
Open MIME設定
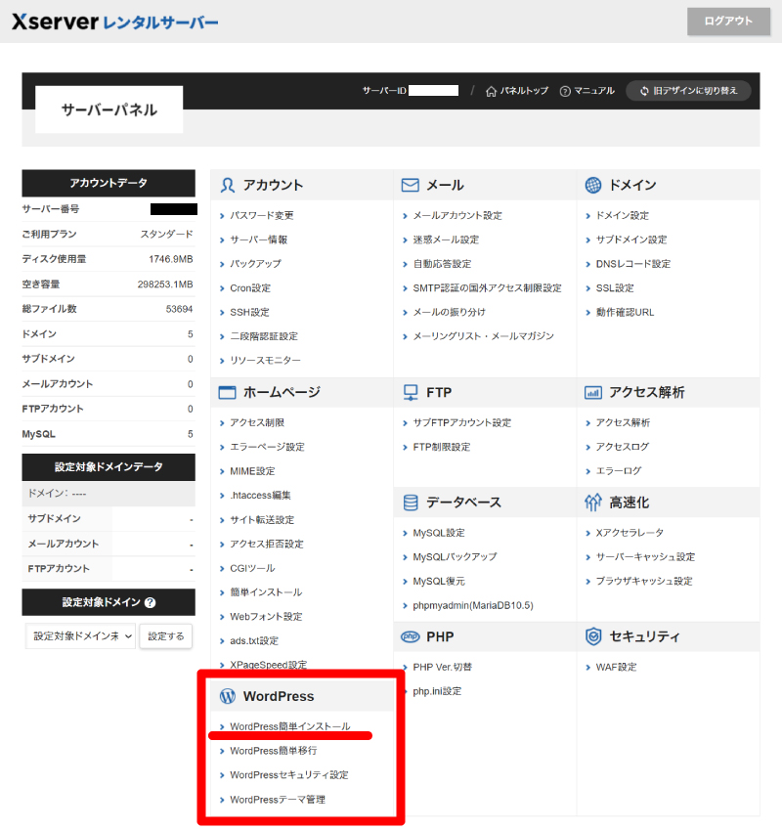pyautogui.click(x=252, y=471)
